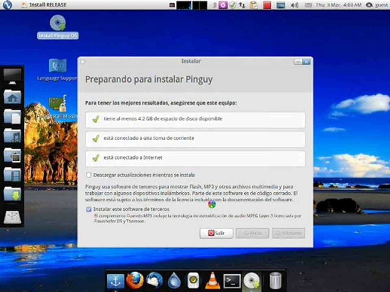This screenshot has height=292, width=390.
Task: Launch Firefox from the bottom dock
Action: coord(135,281)
